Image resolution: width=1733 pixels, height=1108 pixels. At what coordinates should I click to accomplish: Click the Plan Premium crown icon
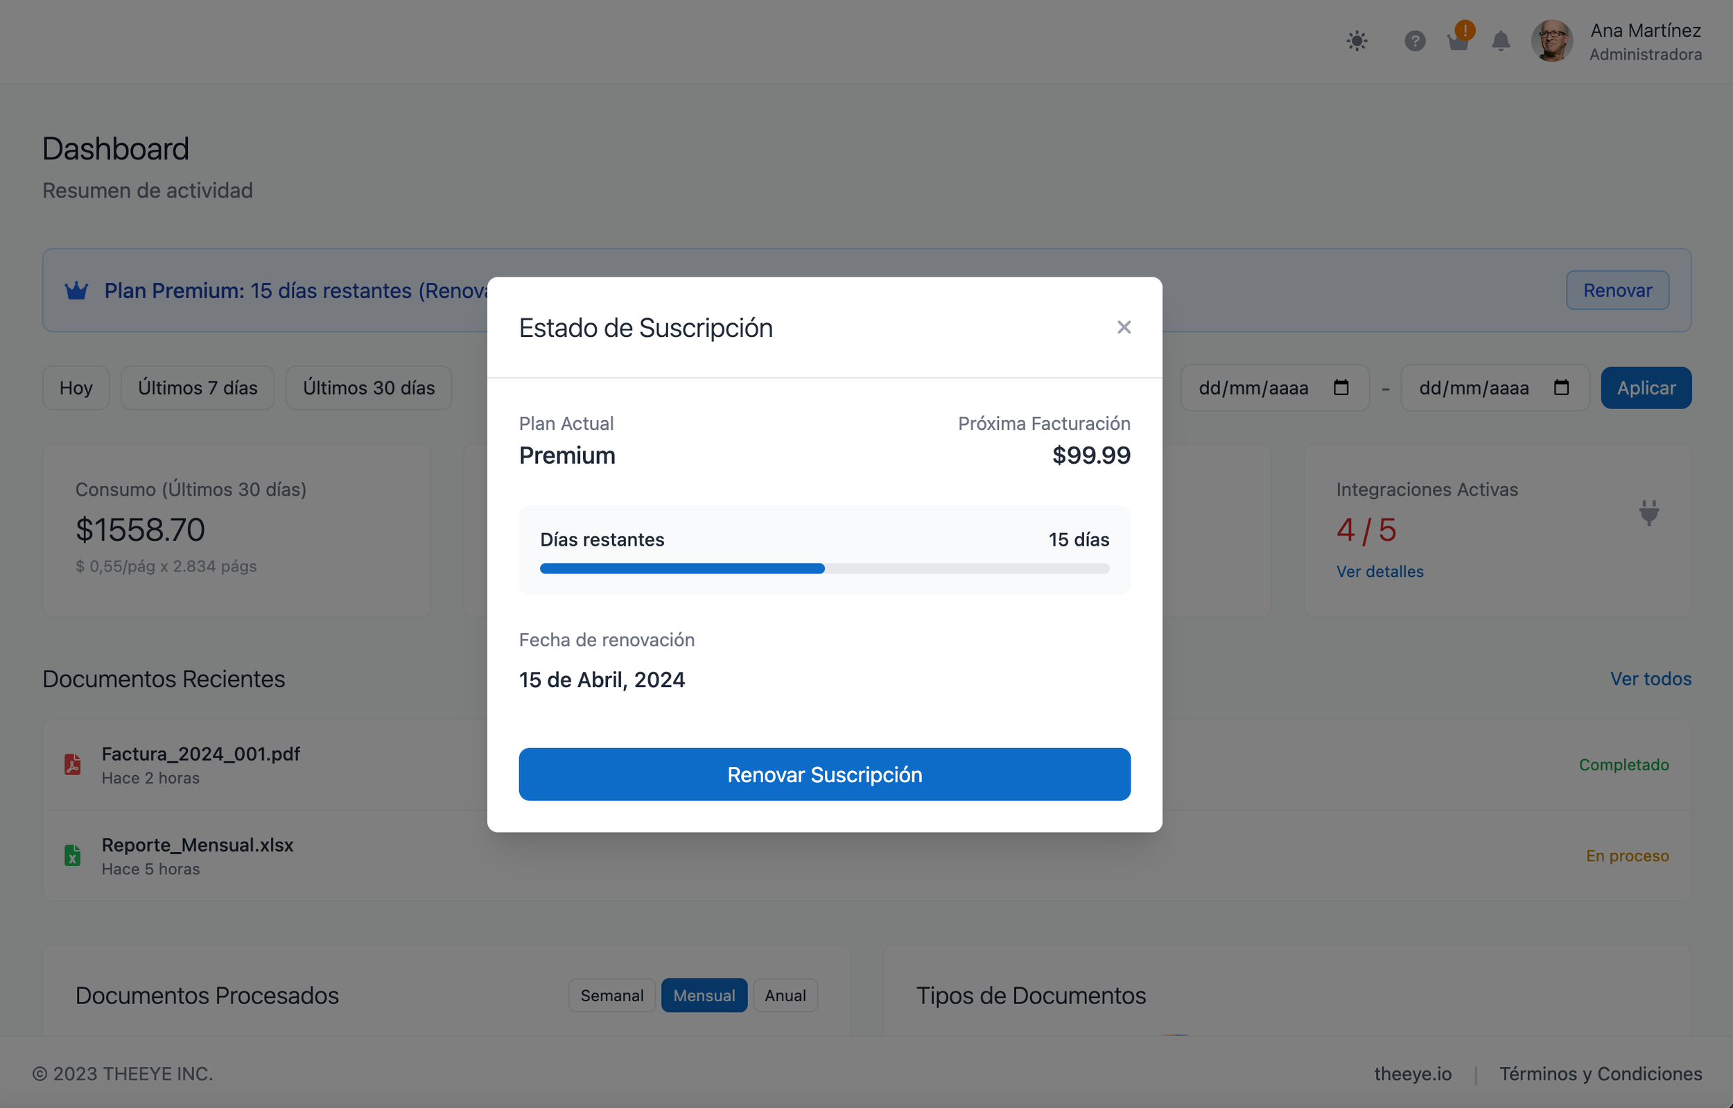76,291
